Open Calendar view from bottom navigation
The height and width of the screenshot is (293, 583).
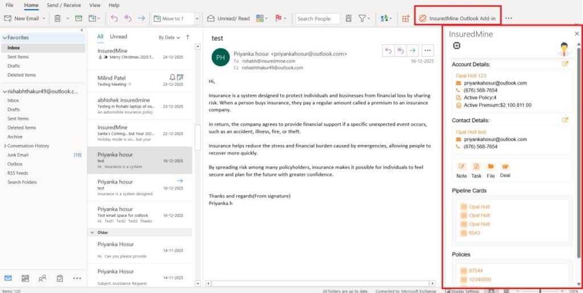[x=25, y=278]
